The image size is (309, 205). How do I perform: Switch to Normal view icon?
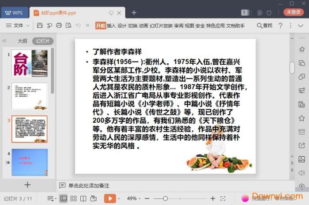click(64, 198)
